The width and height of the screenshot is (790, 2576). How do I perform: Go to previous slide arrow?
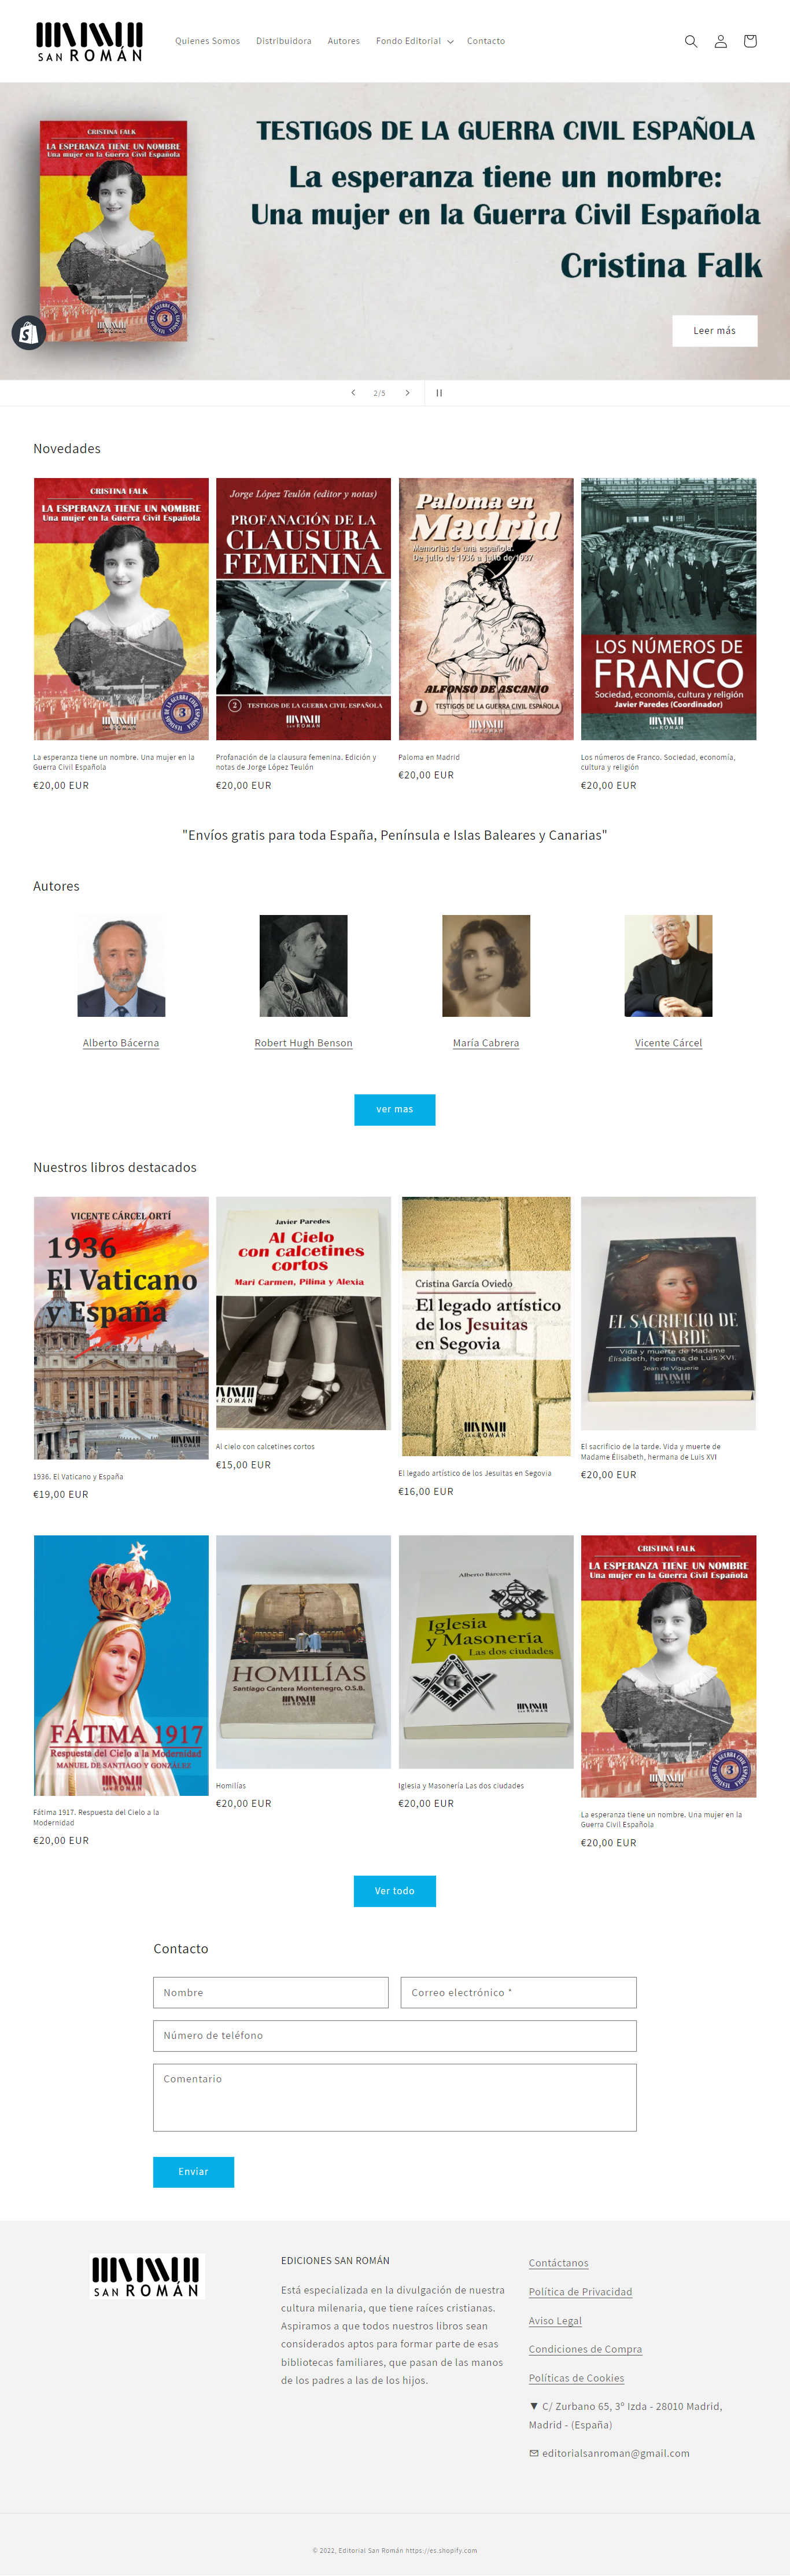tap(353, 393)
